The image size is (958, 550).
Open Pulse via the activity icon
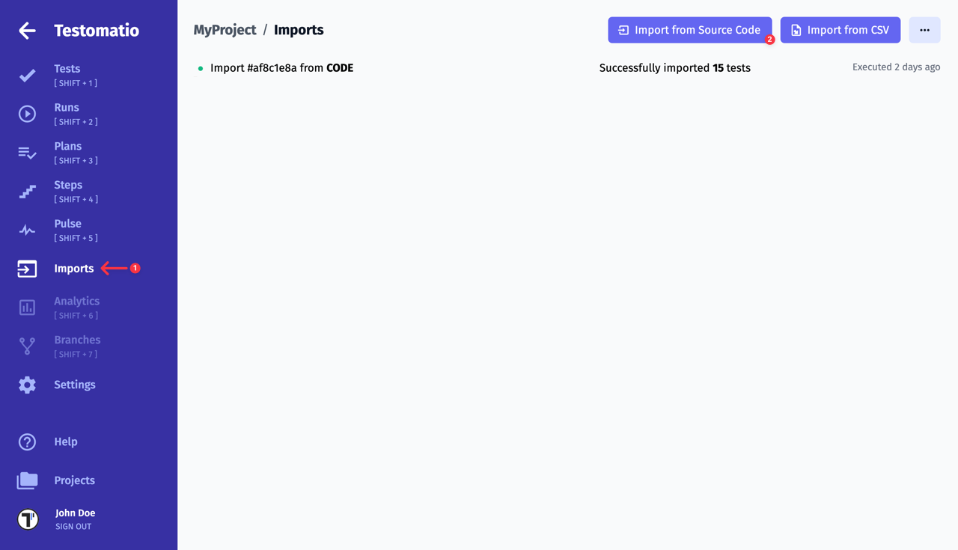[x=27, y=230]
